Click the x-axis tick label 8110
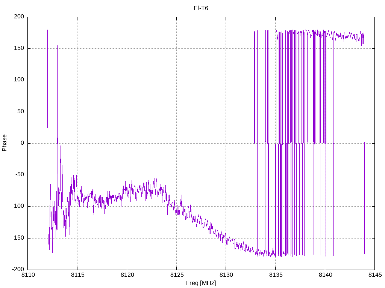Screen dimensions: 385x288 pos(28,275)
